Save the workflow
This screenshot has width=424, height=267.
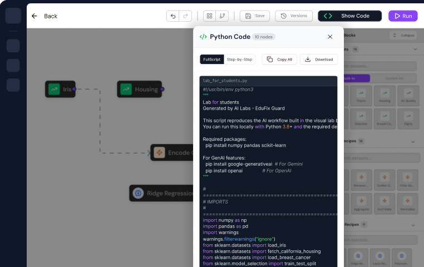[x=255, y=16]
